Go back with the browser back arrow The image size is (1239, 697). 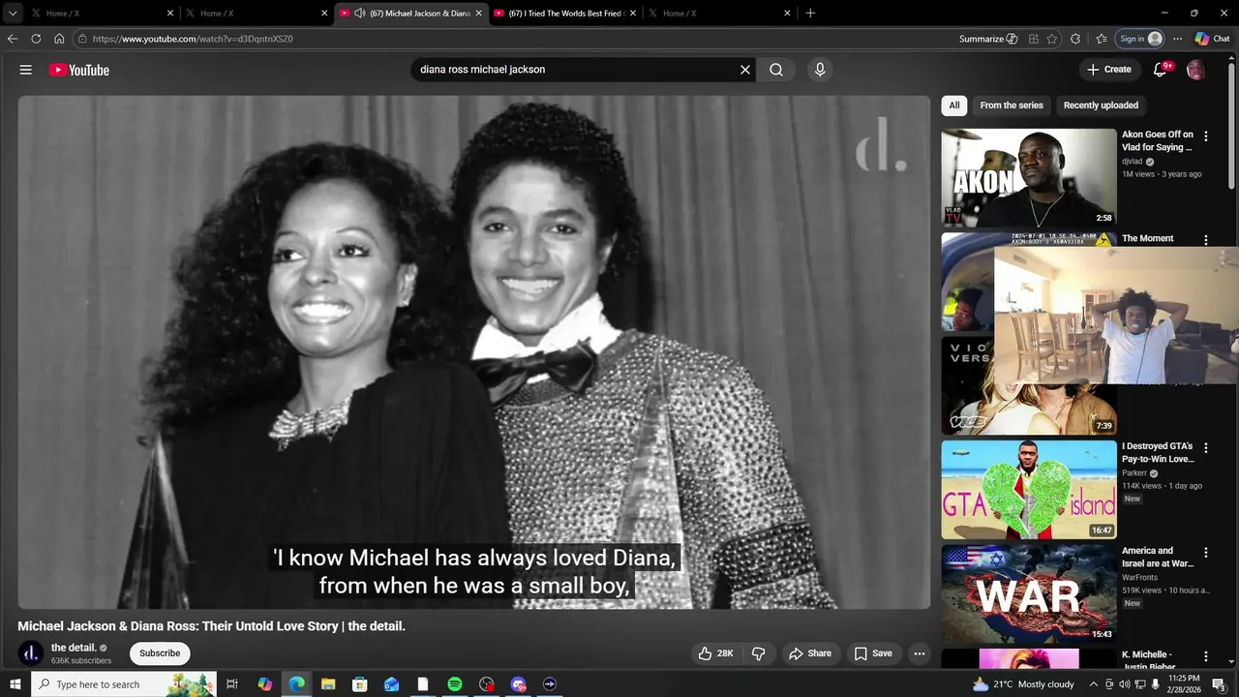tap(13, 39)
